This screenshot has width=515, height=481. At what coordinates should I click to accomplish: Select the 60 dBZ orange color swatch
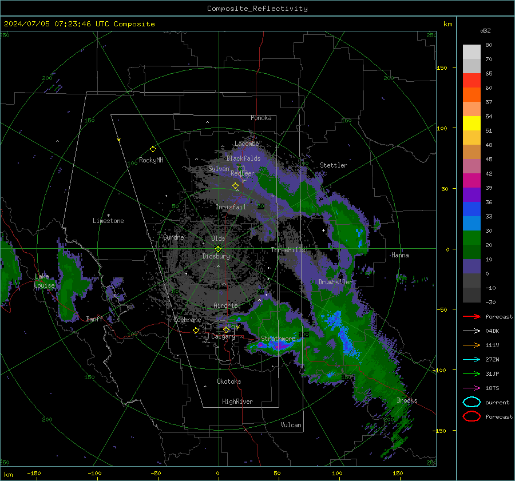click(x=472, y=94)
